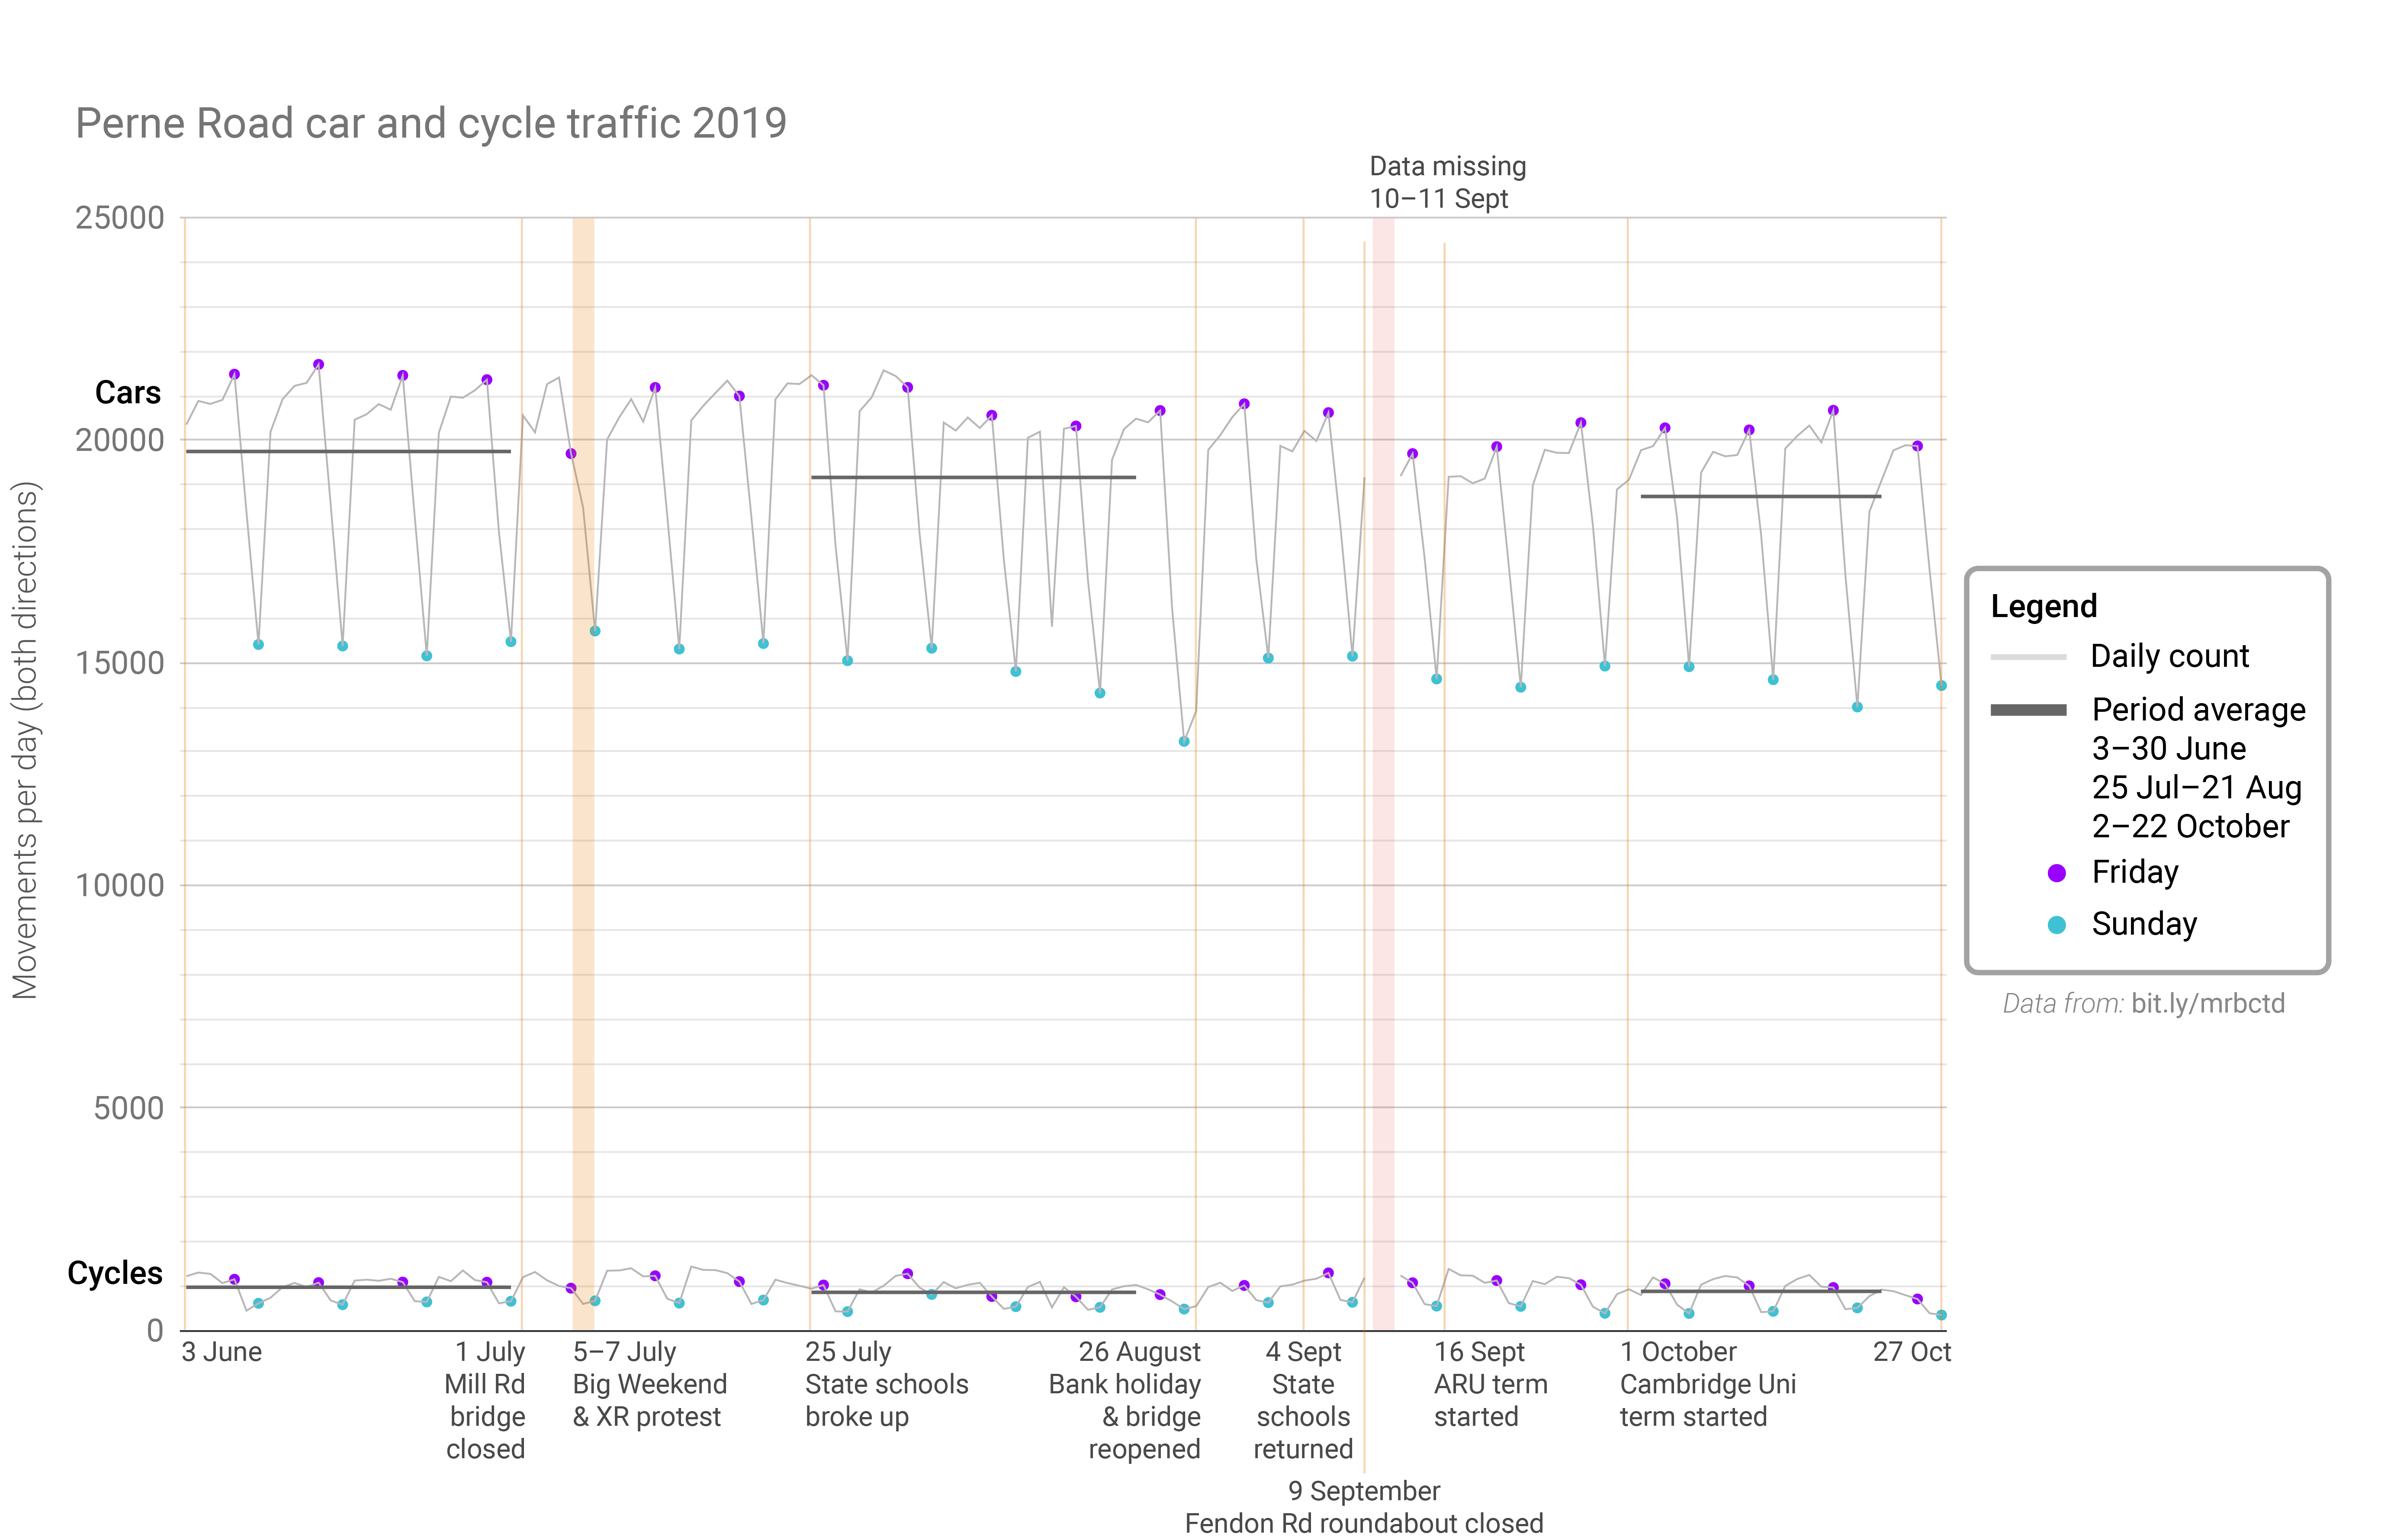Click the "3–30 June" legend period
The height and width of the screenshot is (1540, 2381).
coord(2168,748)
